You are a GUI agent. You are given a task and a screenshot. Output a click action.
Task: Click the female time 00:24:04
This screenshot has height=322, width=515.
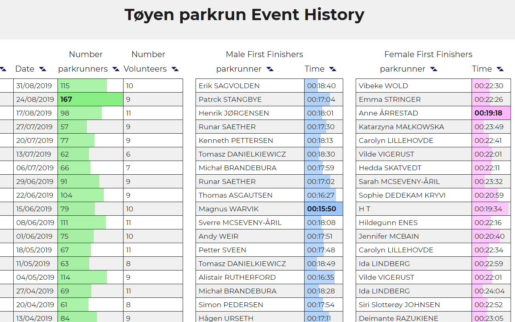pyautogui.click(x=491, y=291)
